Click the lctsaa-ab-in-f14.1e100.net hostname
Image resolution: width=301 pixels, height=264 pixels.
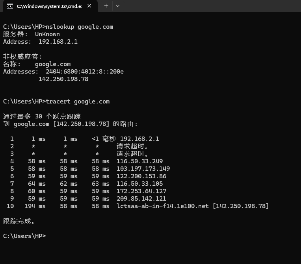[x=162, y=206]
